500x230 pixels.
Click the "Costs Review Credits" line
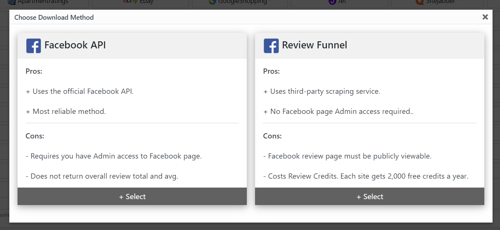coord(368,176)
